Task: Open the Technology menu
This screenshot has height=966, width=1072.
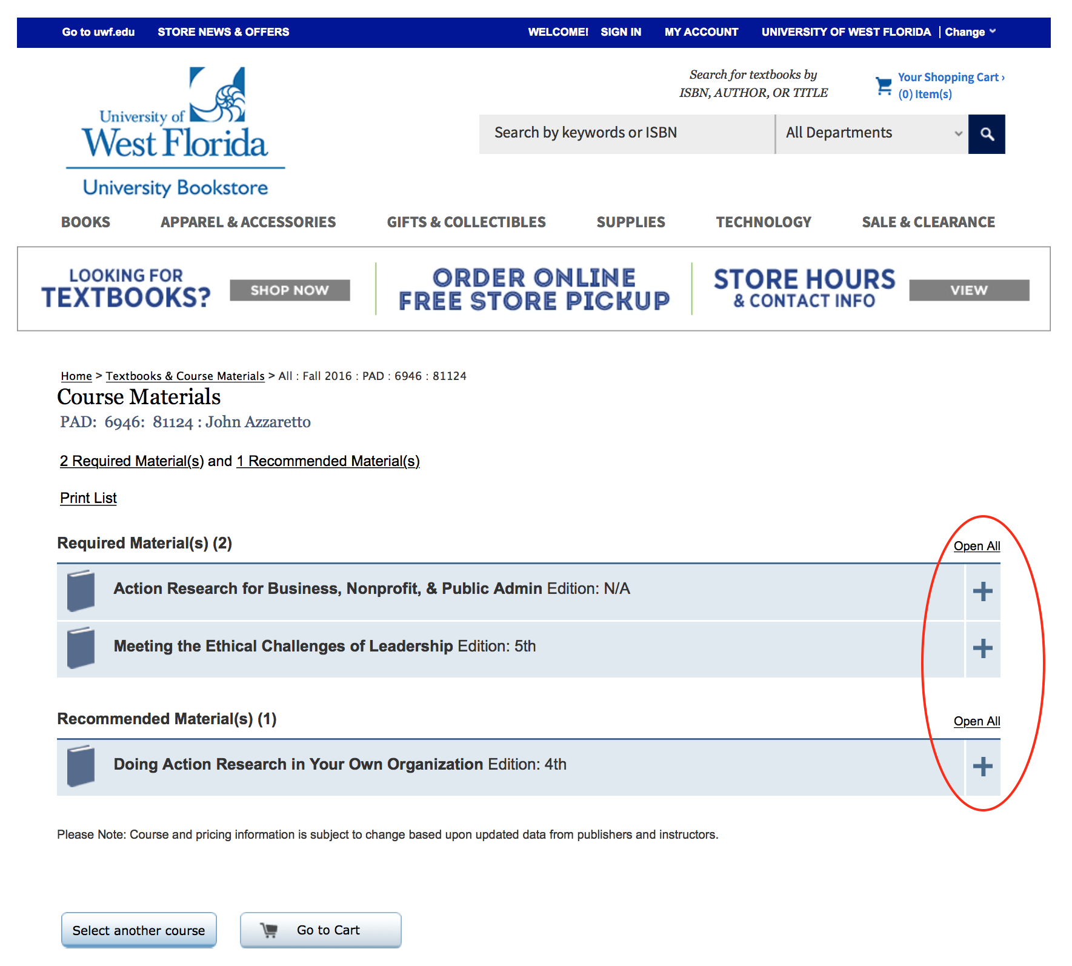Action: click(763, 222)
